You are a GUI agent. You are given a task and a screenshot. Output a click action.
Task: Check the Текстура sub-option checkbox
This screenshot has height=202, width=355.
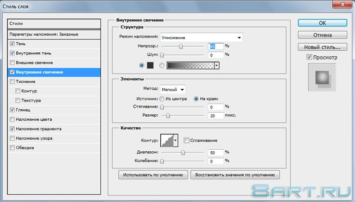18,100
